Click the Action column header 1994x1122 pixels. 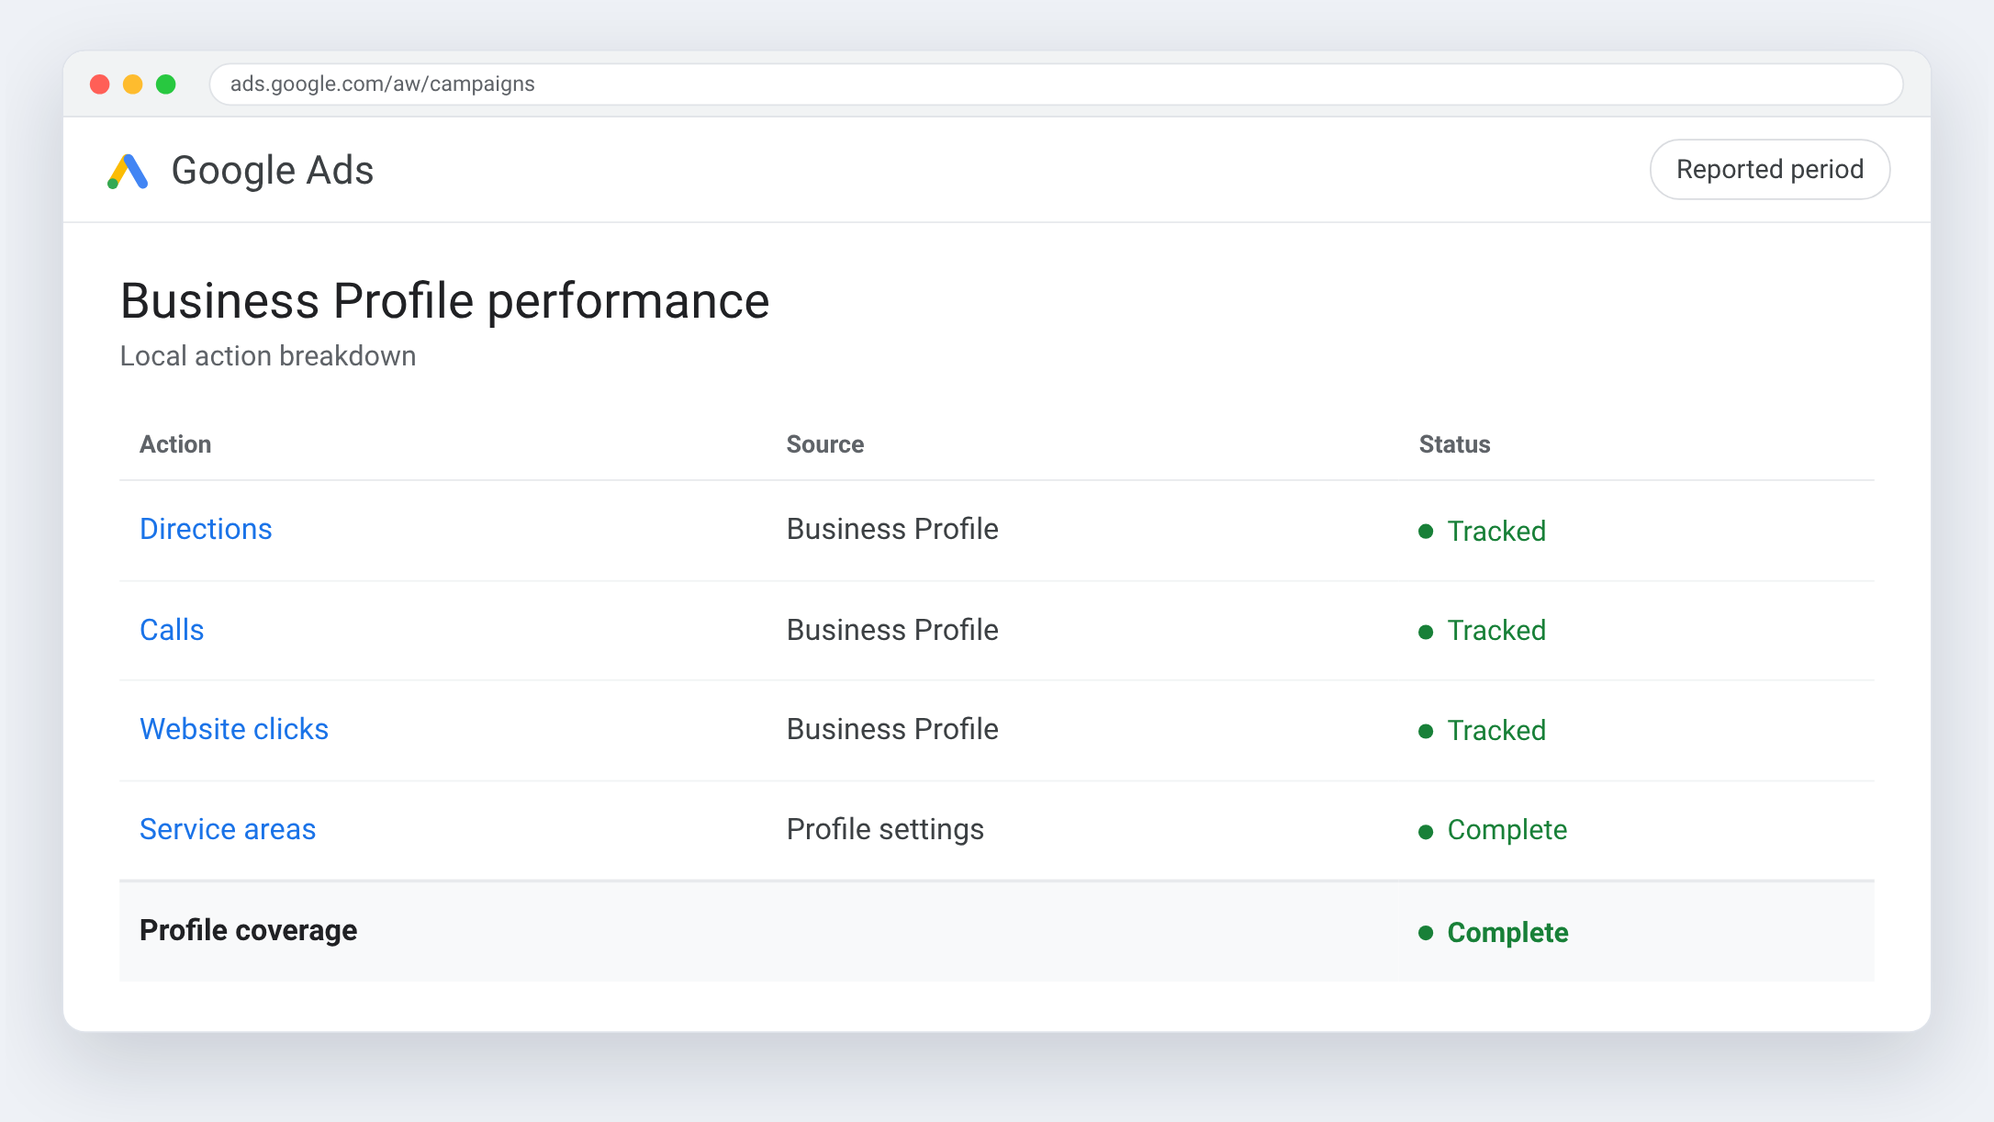tap(175, 444)
